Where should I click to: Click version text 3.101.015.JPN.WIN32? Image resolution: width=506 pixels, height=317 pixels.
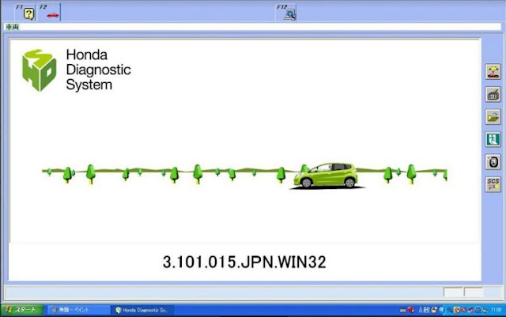(x=244, y=262)
